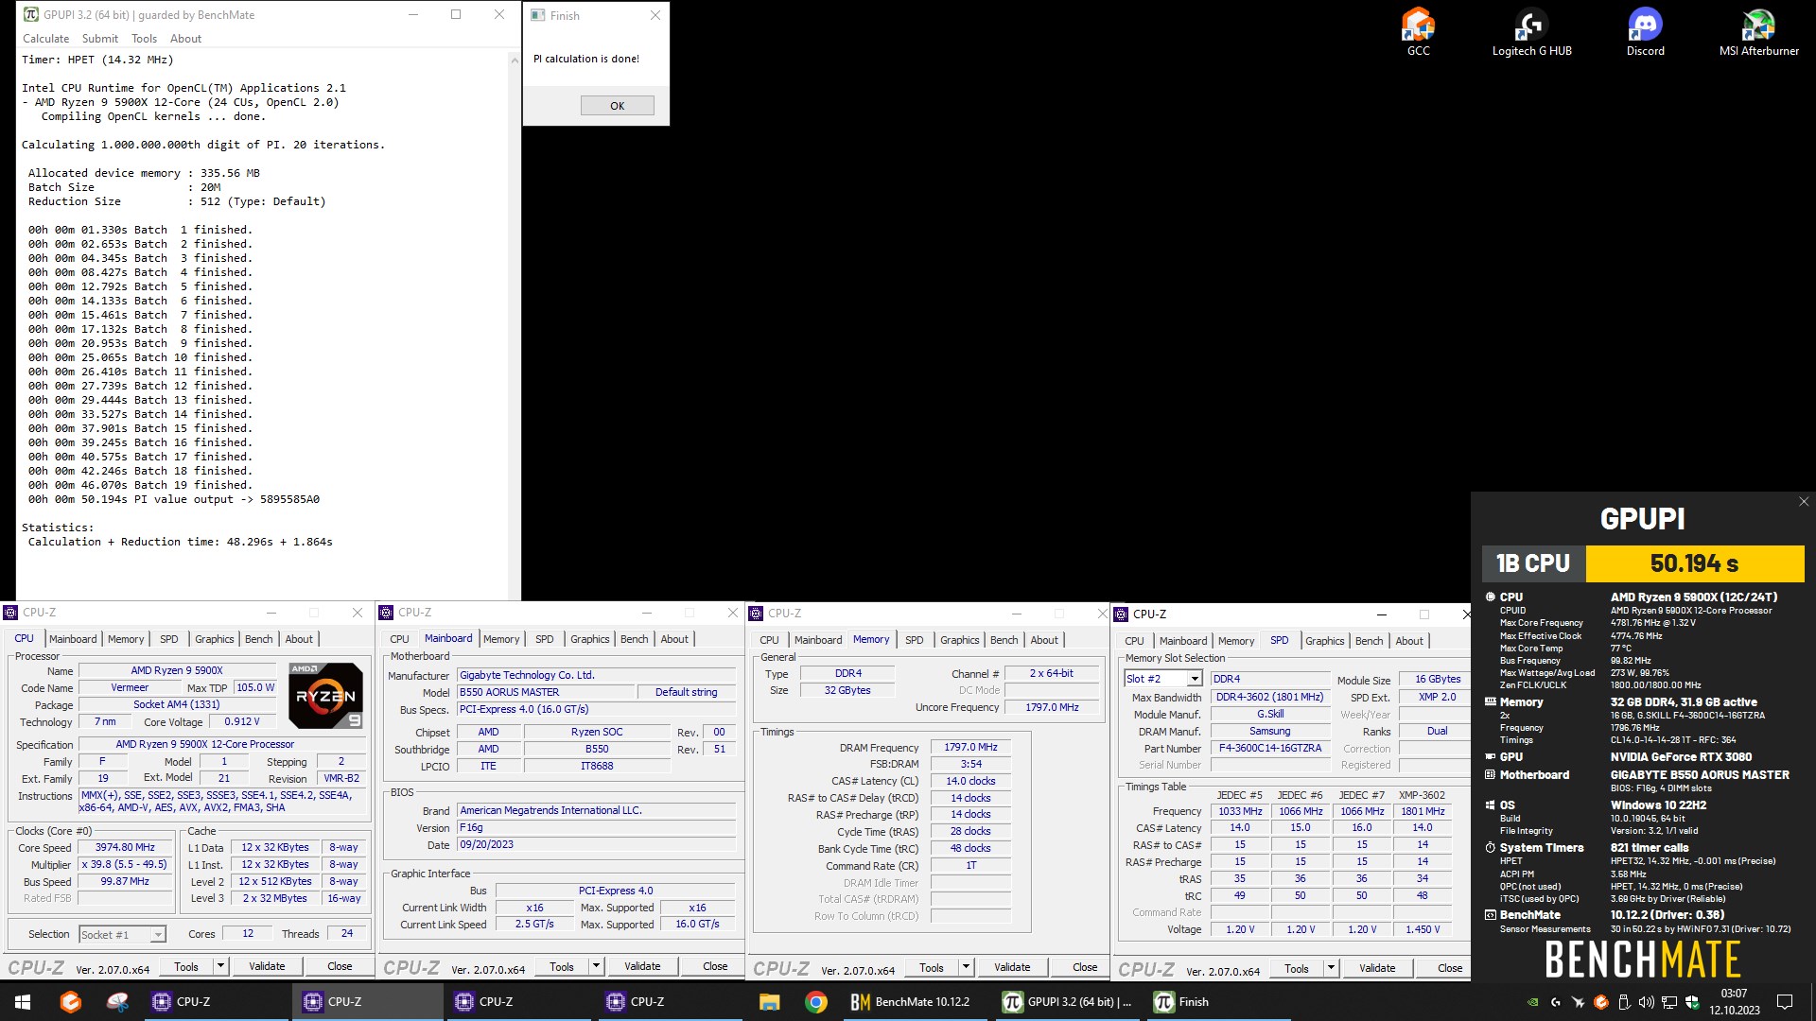Image resolution: width=1816 pixels, height=1021 pixels.
Task: Launch Logitech G HUB from the desktop
Action: [x=1531, y=31]
